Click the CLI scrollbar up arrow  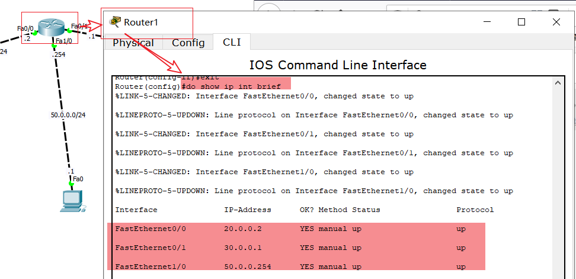[558, 84]
